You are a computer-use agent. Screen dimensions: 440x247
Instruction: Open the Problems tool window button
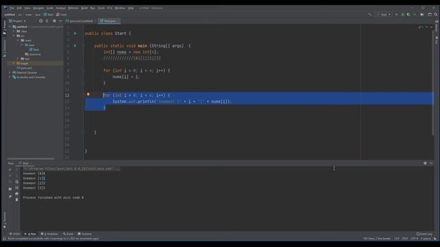(x=49, y=234)
